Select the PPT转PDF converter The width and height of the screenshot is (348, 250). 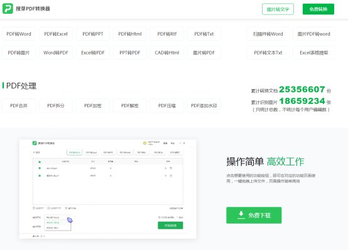[x=130, y=53]
